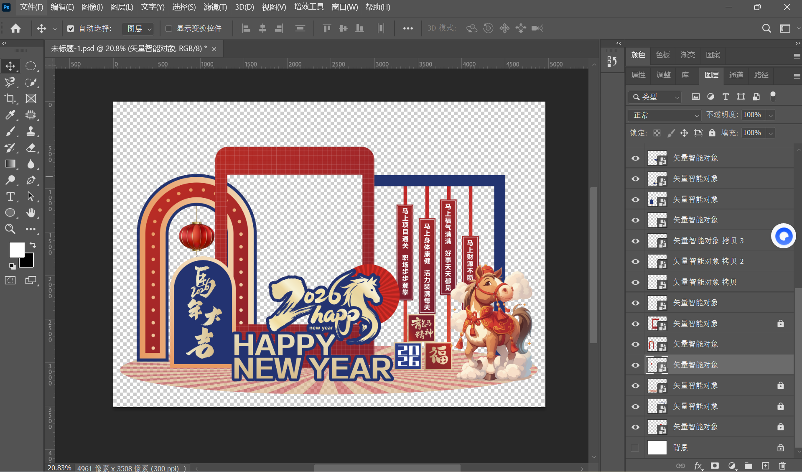802x472 pixels.
Task: Expand the opacity 不透明度 dropdown arrow
Action: point(771,115)
